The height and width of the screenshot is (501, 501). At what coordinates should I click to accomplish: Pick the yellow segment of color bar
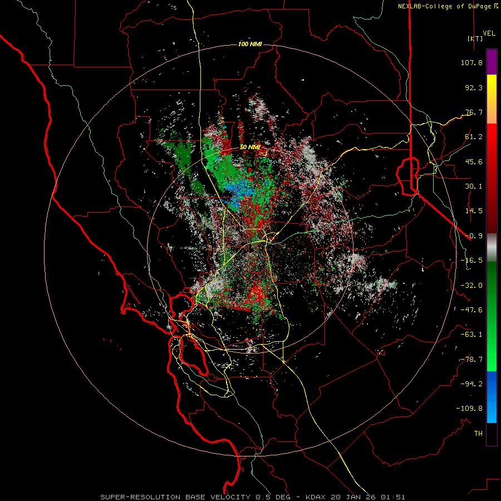click(x=492, y=87)
